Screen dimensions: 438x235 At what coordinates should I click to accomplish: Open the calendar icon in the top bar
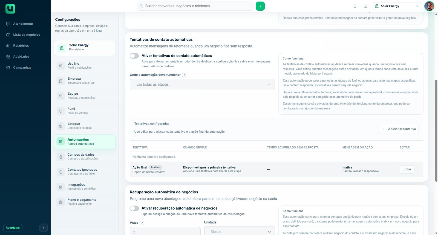[365, 6]
